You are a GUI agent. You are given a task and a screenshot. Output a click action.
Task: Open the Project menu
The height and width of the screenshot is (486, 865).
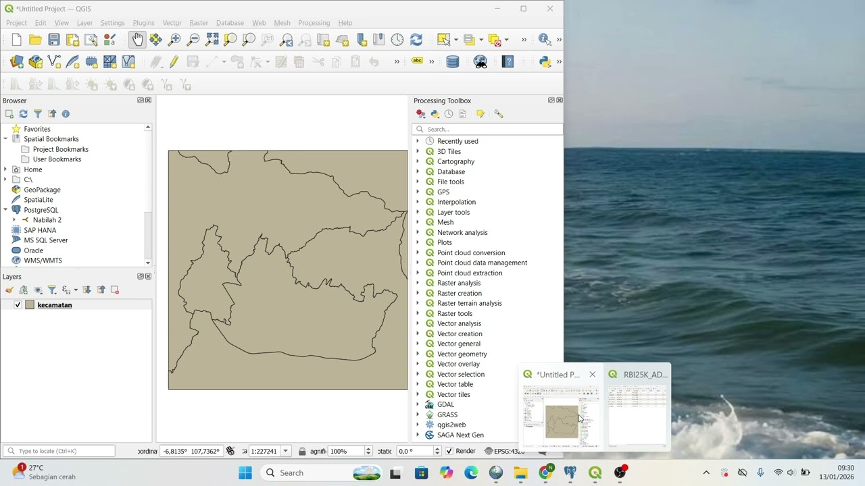point(16,23)
